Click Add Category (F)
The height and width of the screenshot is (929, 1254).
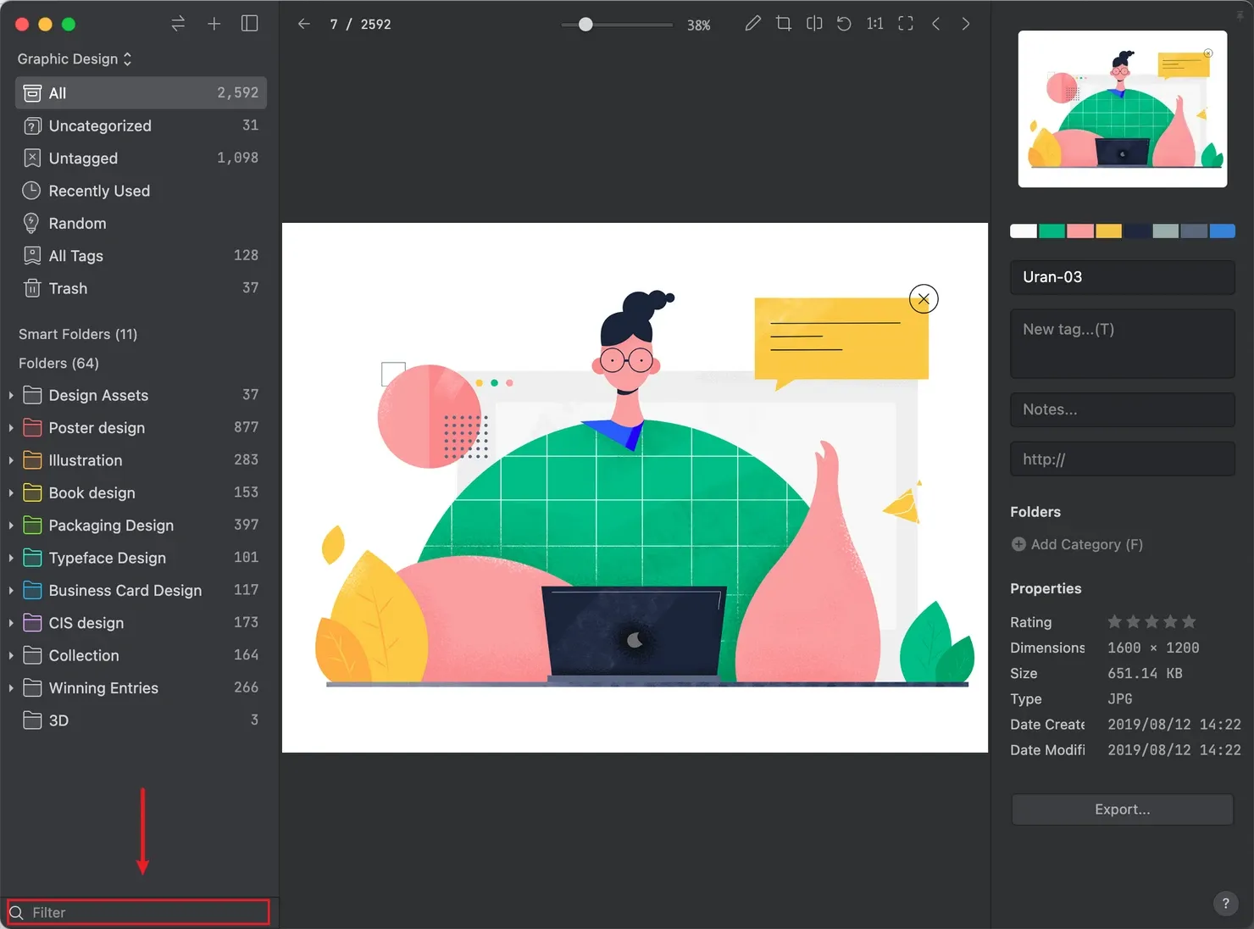click(x=1077, y=544)
